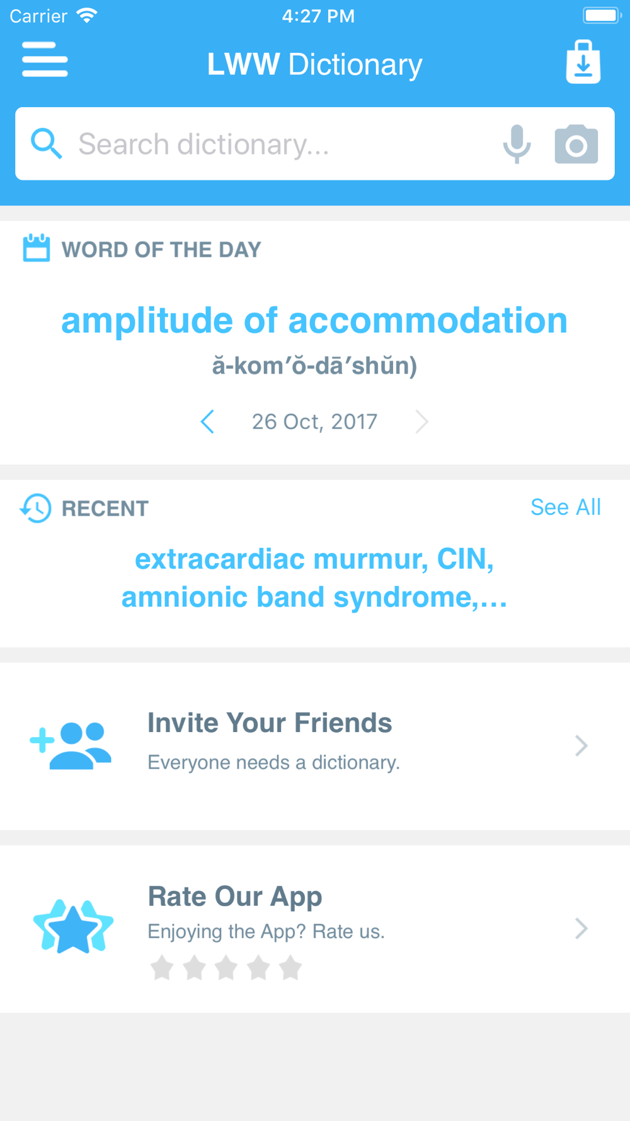Image resolution: width=630 pixels, height=1121 pixels.
Task: Go to next word of the day
Action: point(421,421)
